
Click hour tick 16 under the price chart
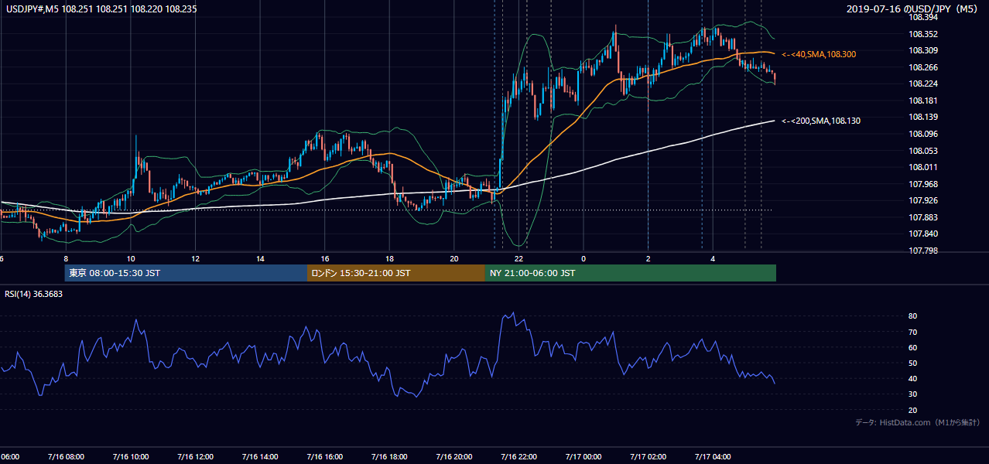(x=325, y=259)
